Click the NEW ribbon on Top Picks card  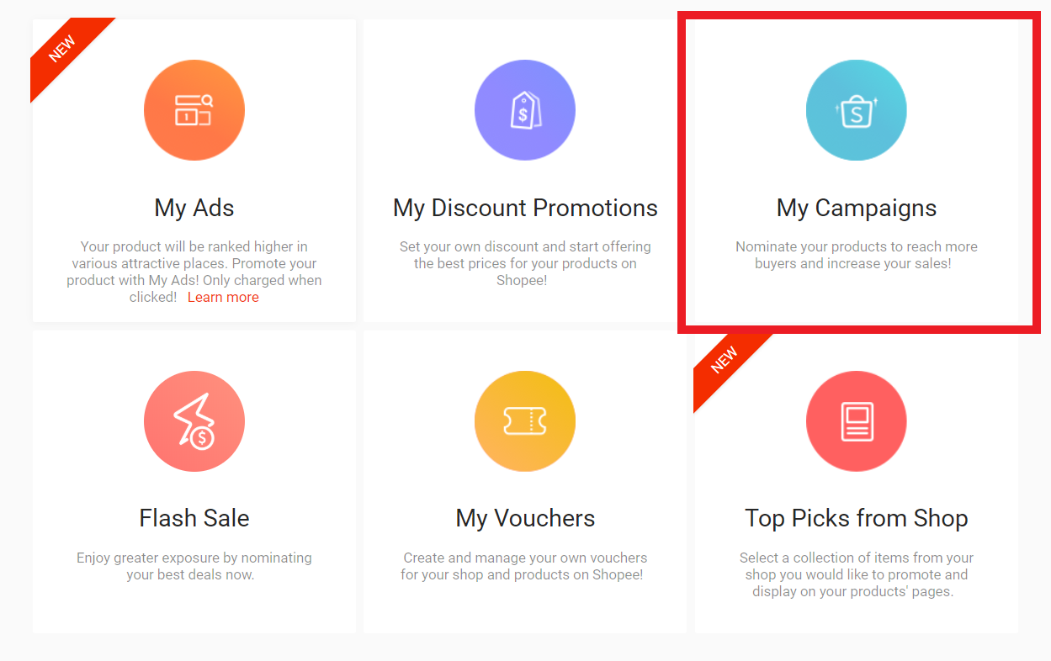pos(724,361)
